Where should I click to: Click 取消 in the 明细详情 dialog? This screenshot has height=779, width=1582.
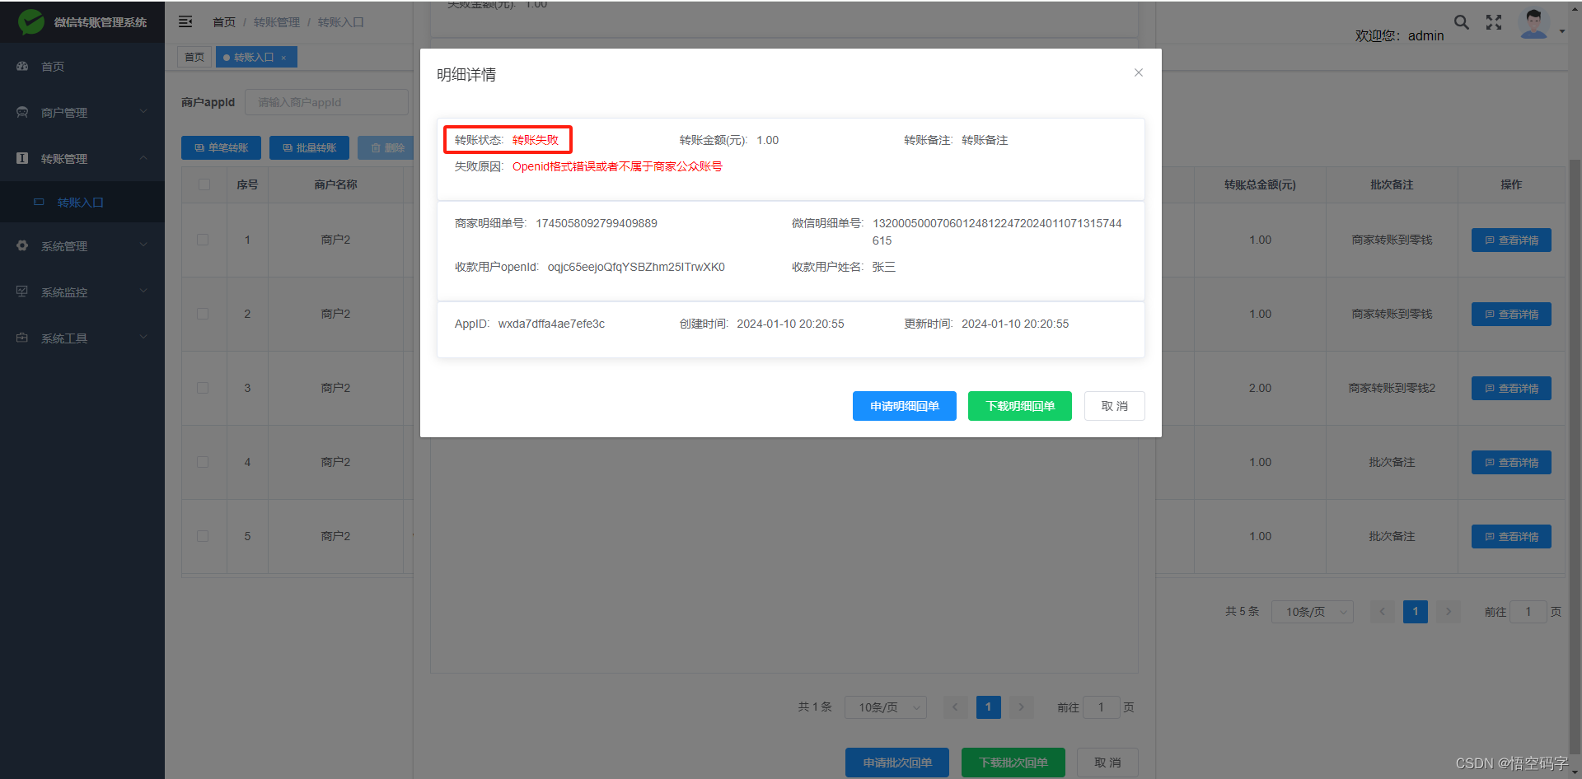point(1114,406)
